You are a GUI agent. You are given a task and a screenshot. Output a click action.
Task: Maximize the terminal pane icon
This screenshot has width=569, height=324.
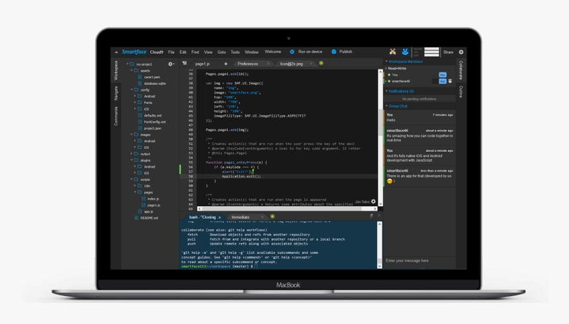click(x=372, y=216)
